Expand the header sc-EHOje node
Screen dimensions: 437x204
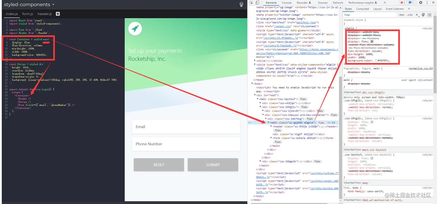coord(271,127)
